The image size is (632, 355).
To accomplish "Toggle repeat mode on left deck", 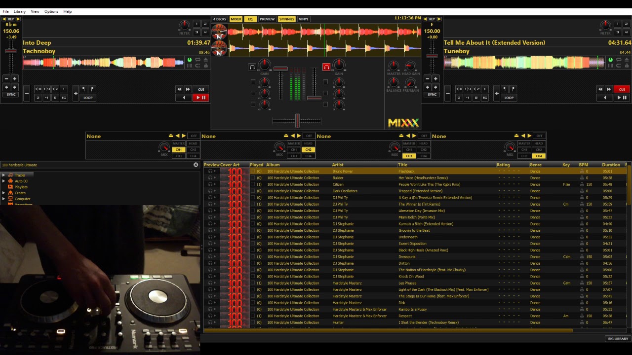I will click(x=197, y=60).
